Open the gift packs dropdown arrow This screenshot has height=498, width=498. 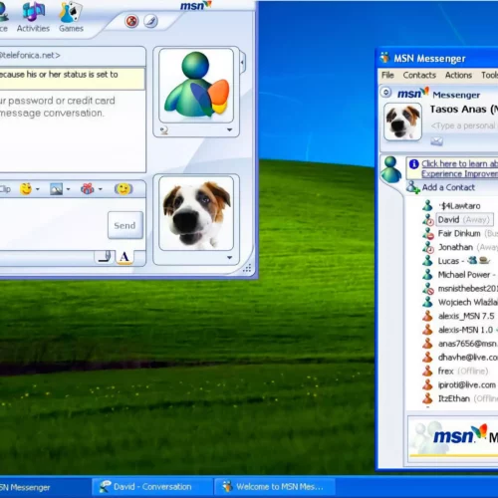(100, 189)
